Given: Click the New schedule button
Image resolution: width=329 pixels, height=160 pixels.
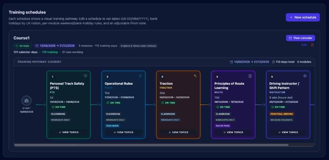Looking at the screenshot, I should coord(303,17).
